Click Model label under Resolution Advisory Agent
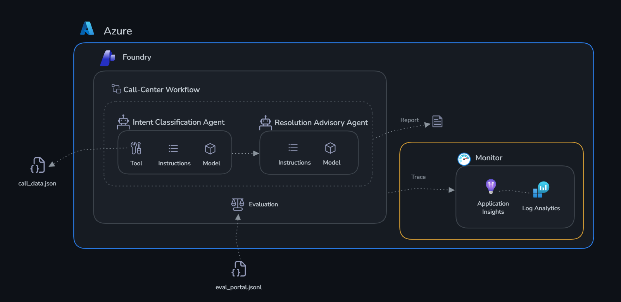Image resolution: width=621 pixels, height=302 pixels. point(332,163)
